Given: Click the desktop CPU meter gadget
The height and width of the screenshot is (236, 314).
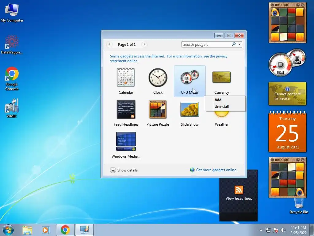Looking at the screenshot, I should click(287, 62).
